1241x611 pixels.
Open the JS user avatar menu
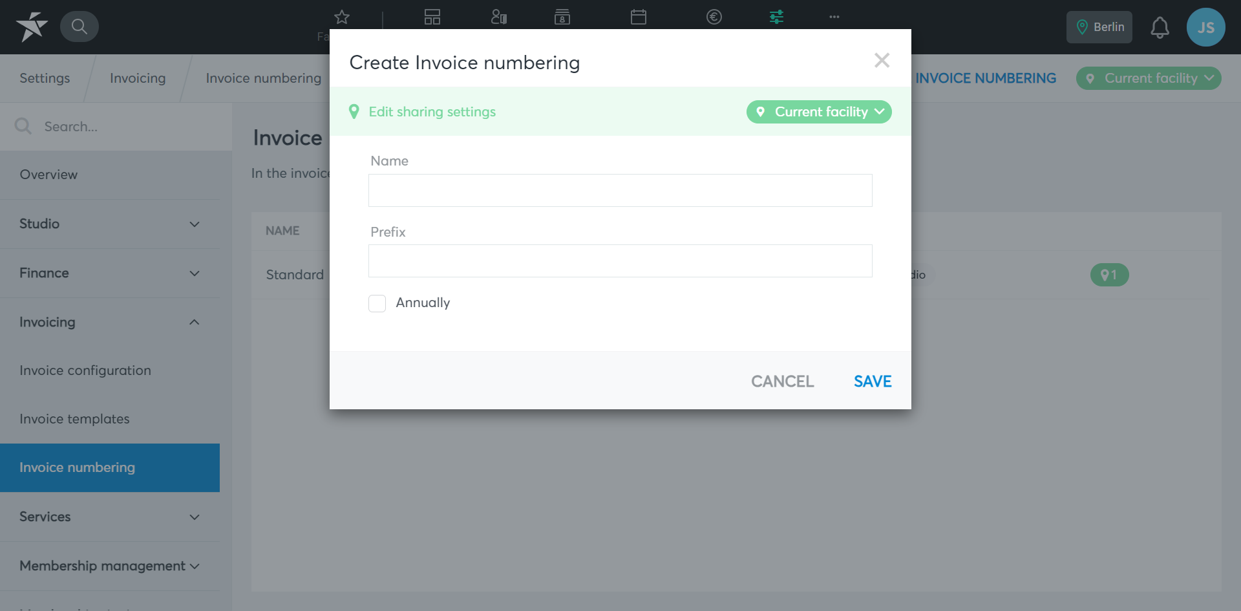(1205, 27)
